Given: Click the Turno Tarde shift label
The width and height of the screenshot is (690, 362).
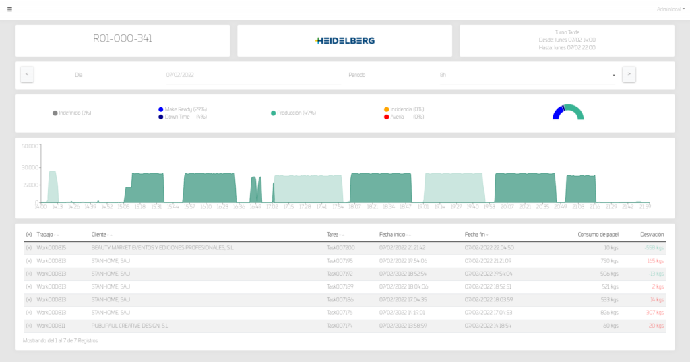Looking at the screenshot, I should point(567,32).
